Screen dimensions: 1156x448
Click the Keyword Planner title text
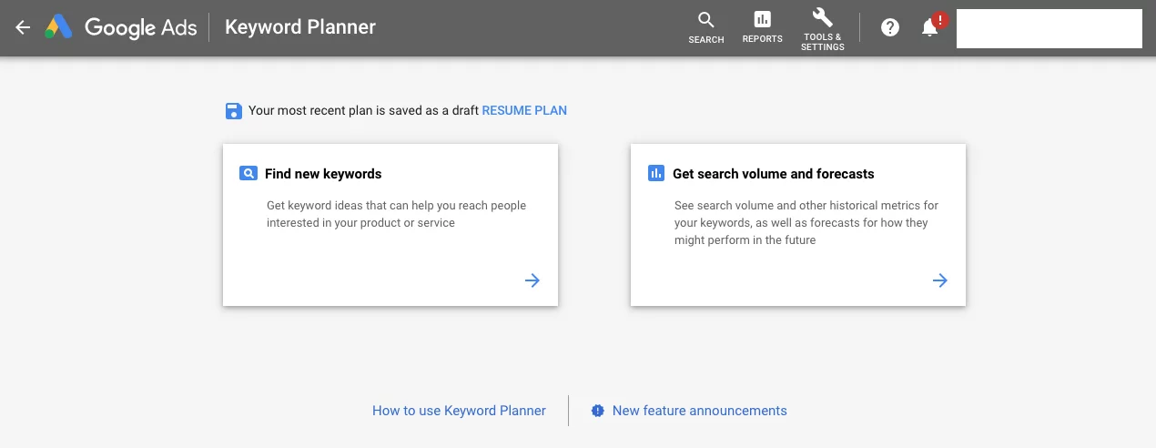click(x=300, y=27)
